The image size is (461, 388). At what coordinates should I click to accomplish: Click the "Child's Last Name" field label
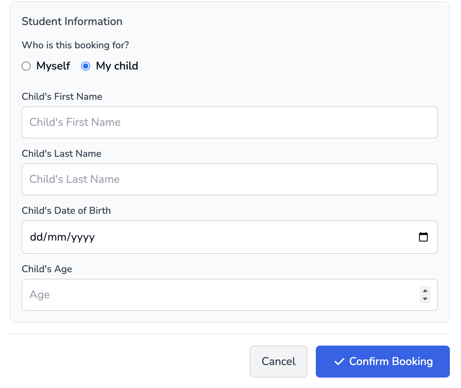(62, 154)
